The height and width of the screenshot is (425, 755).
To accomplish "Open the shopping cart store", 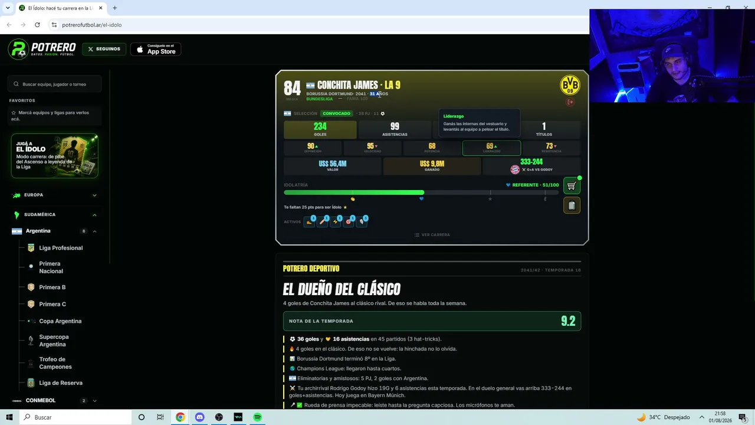I will pyautogui.click(x=572, y=186).
